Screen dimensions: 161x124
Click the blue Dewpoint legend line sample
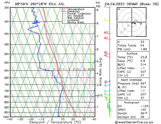coord(64,11)
